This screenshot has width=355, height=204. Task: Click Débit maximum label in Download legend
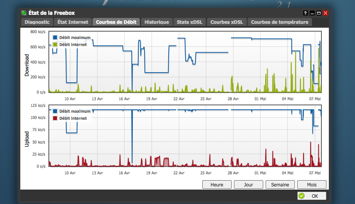pyautogui.click(x=75, y=37)
